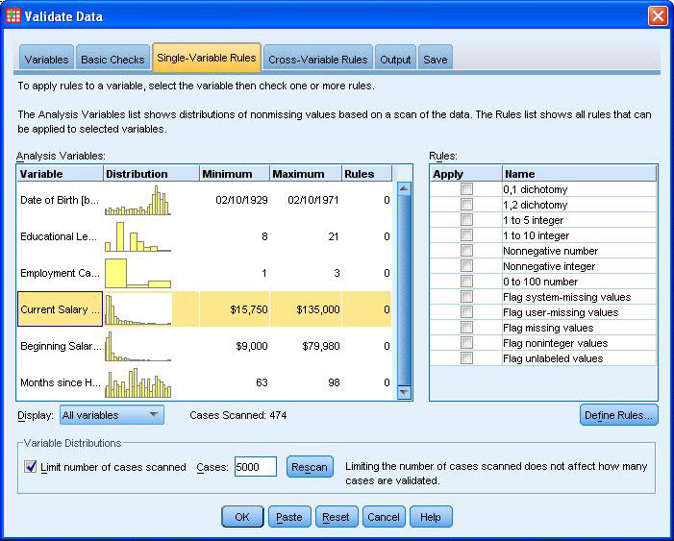Sort by clicking the Maximum column header
Screen dimensions: 674x541
[305, 174]
